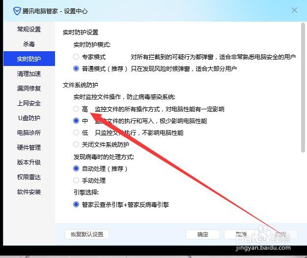Click the 实时监控文件操作，防止病毒感染系统 label
This screenshot has height=258, width=307.
(124, 97)
